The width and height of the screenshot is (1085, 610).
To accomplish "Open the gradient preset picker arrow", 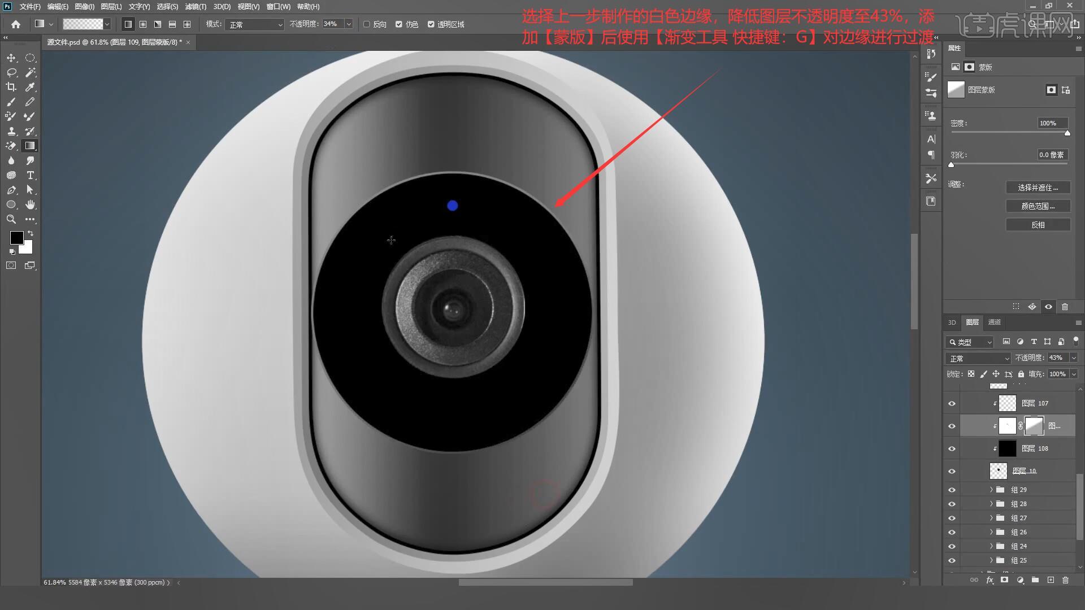I will [107, 24].
